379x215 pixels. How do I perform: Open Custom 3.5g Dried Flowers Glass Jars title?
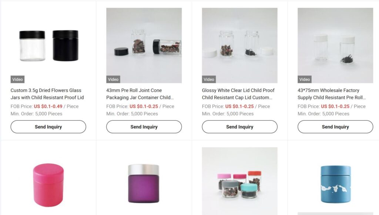click(x=47, y=94)
